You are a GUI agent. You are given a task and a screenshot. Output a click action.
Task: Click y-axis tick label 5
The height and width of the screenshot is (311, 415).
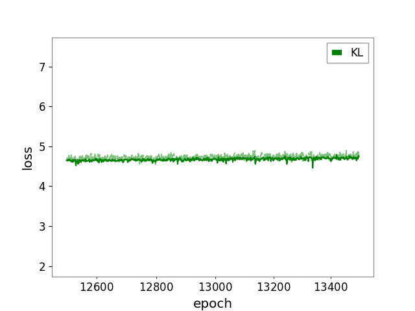tap(42, 147)
